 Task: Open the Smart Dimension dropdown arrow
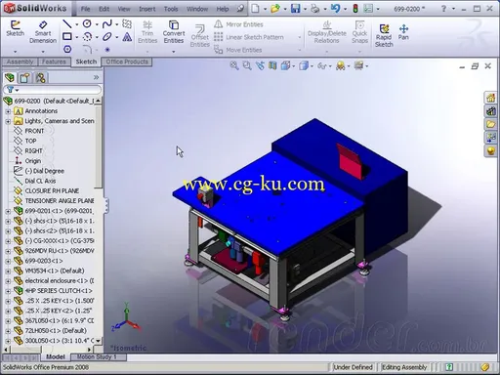(43, 52)
